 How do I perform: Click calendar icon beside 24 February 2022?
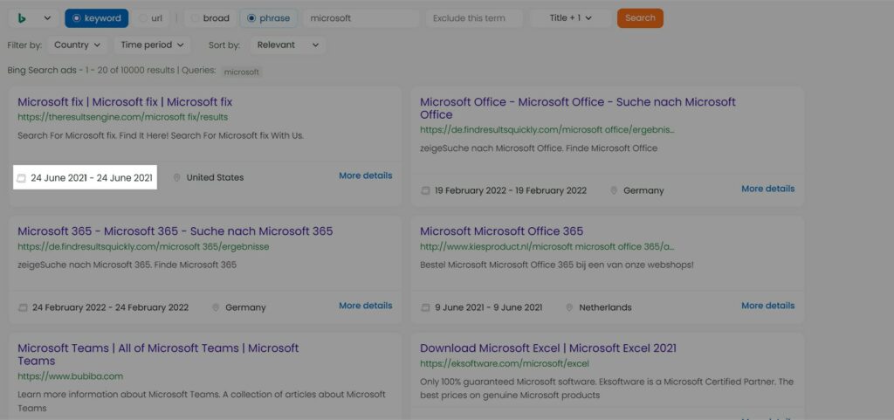coord(23,307)
